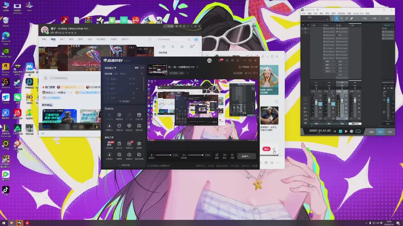The height and width of the screenshot is (226, 403).
Task: Click the time display 00057.01.01.00
Action: point(320,131)
